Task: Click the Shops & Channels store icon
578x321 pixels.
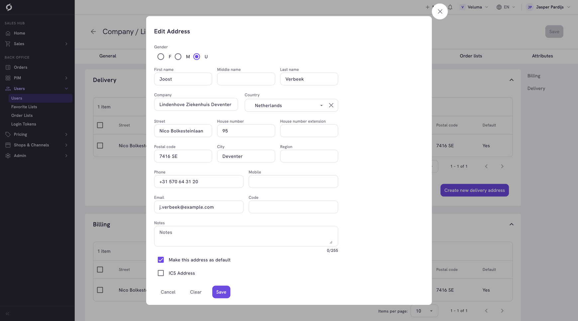Action: (x=8, y=145)
